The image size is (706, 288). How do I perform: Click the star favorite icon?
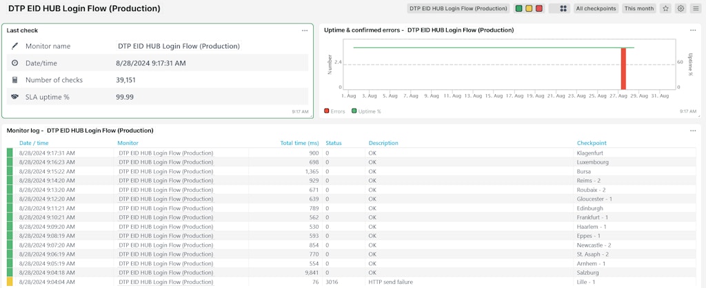(665, 9)
